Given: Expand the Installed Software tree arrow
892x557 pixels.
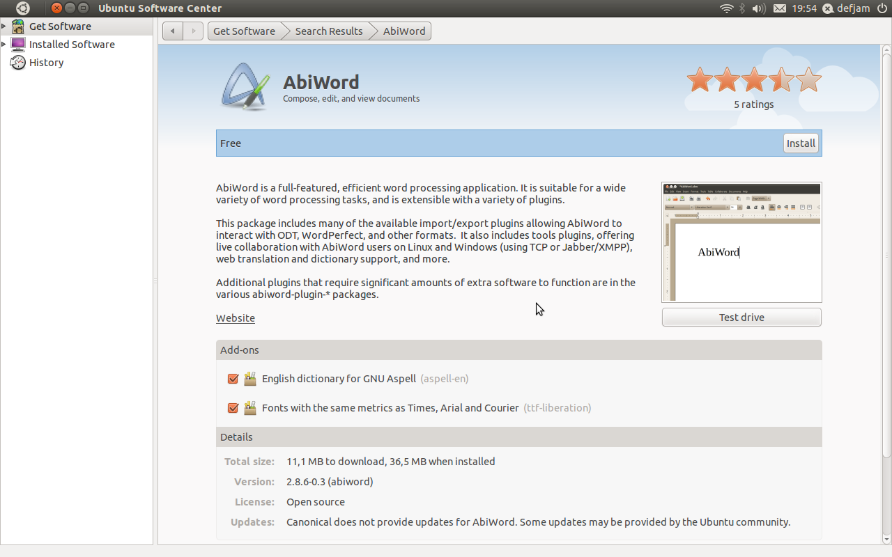Looking at the screenshot, I should pos(4,45).
